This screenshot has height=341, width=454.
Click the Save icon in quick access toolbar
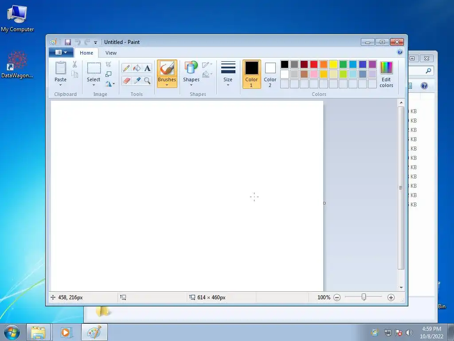coord(68,42)
